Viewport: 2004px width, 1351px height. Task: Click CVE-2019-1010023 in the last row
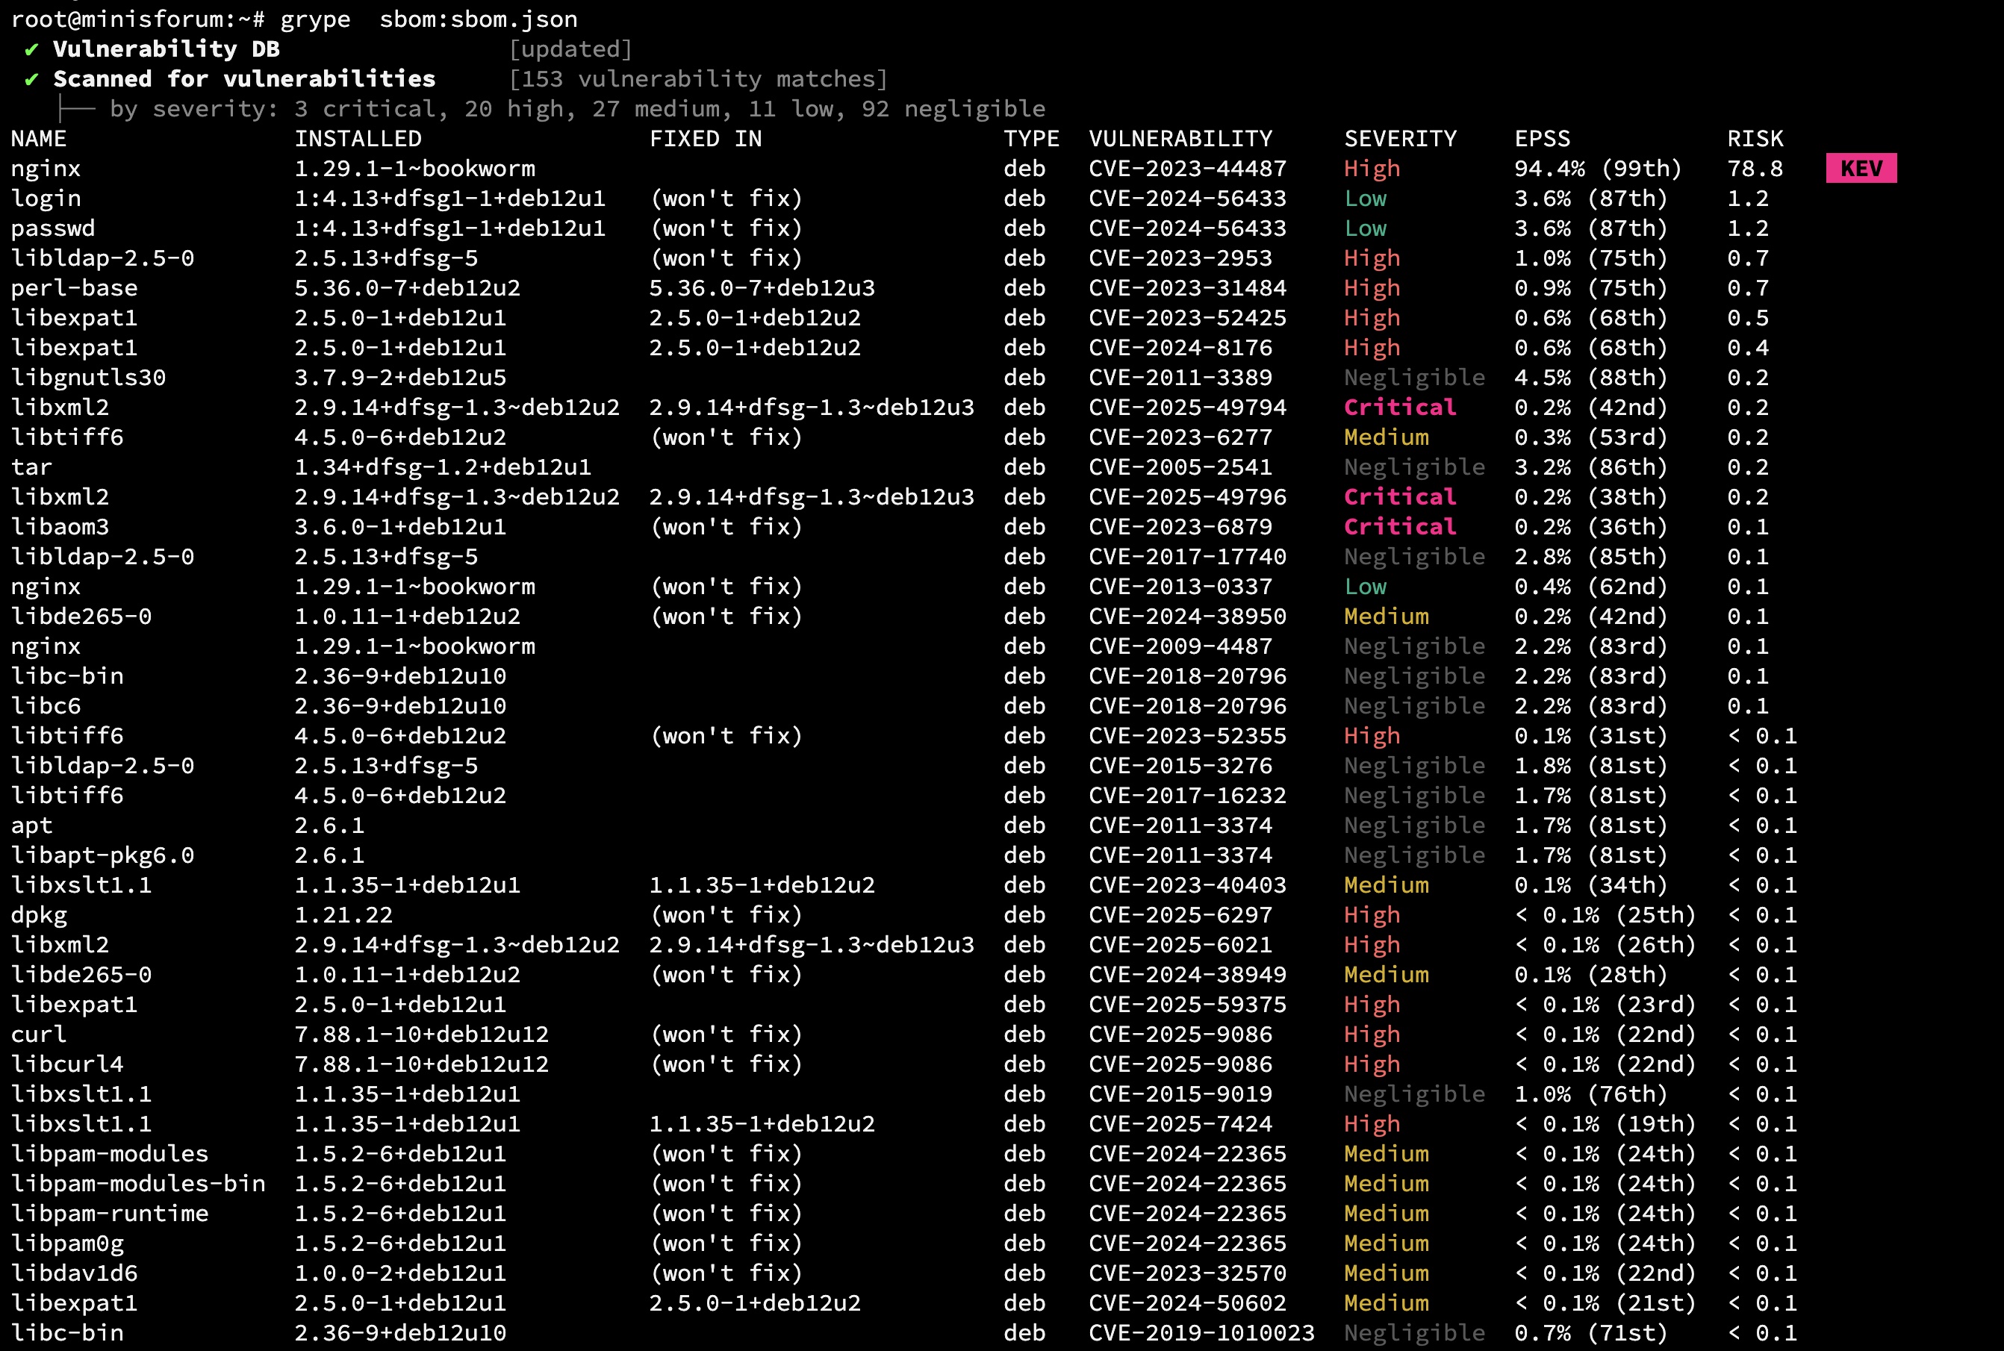pyautogui.click(x=1201, y=1333)
